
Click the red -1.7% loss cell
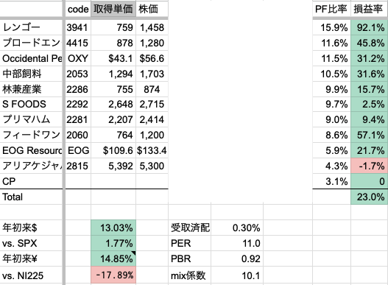(x=369, y=166)
